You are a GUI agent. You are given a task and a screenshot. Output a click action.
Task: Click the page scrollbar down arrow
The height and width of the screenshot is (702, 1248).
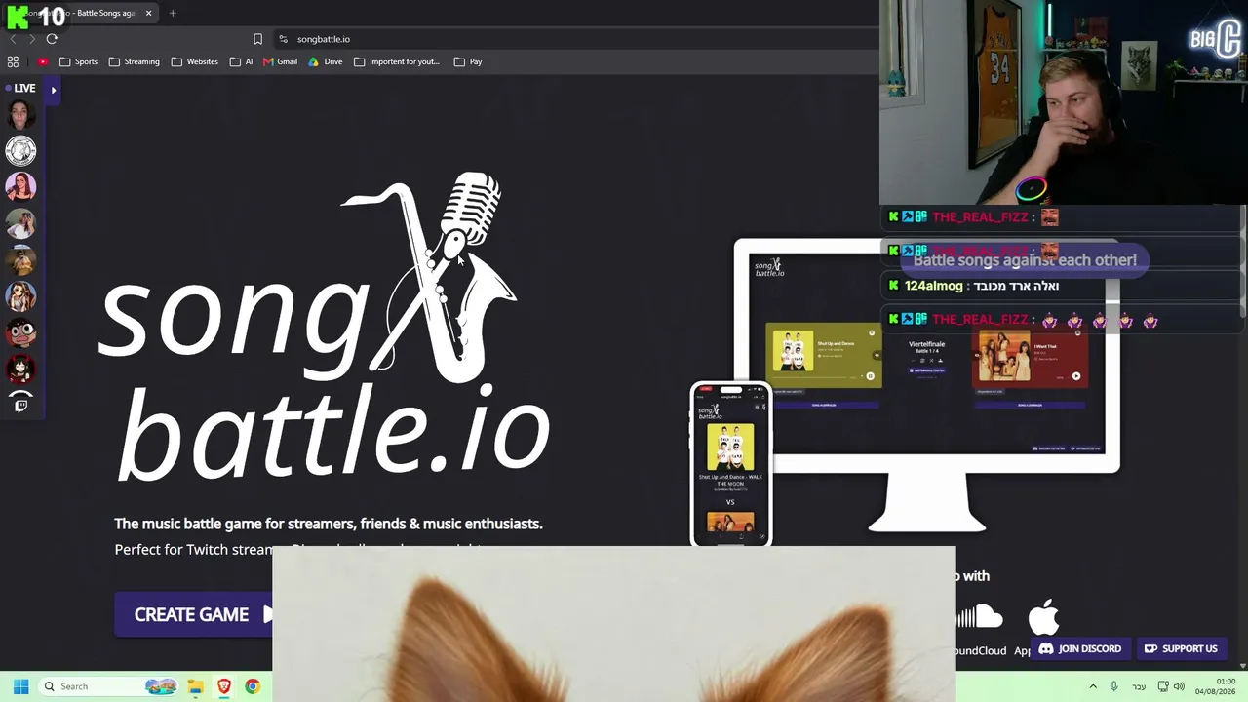(1242, 666)
